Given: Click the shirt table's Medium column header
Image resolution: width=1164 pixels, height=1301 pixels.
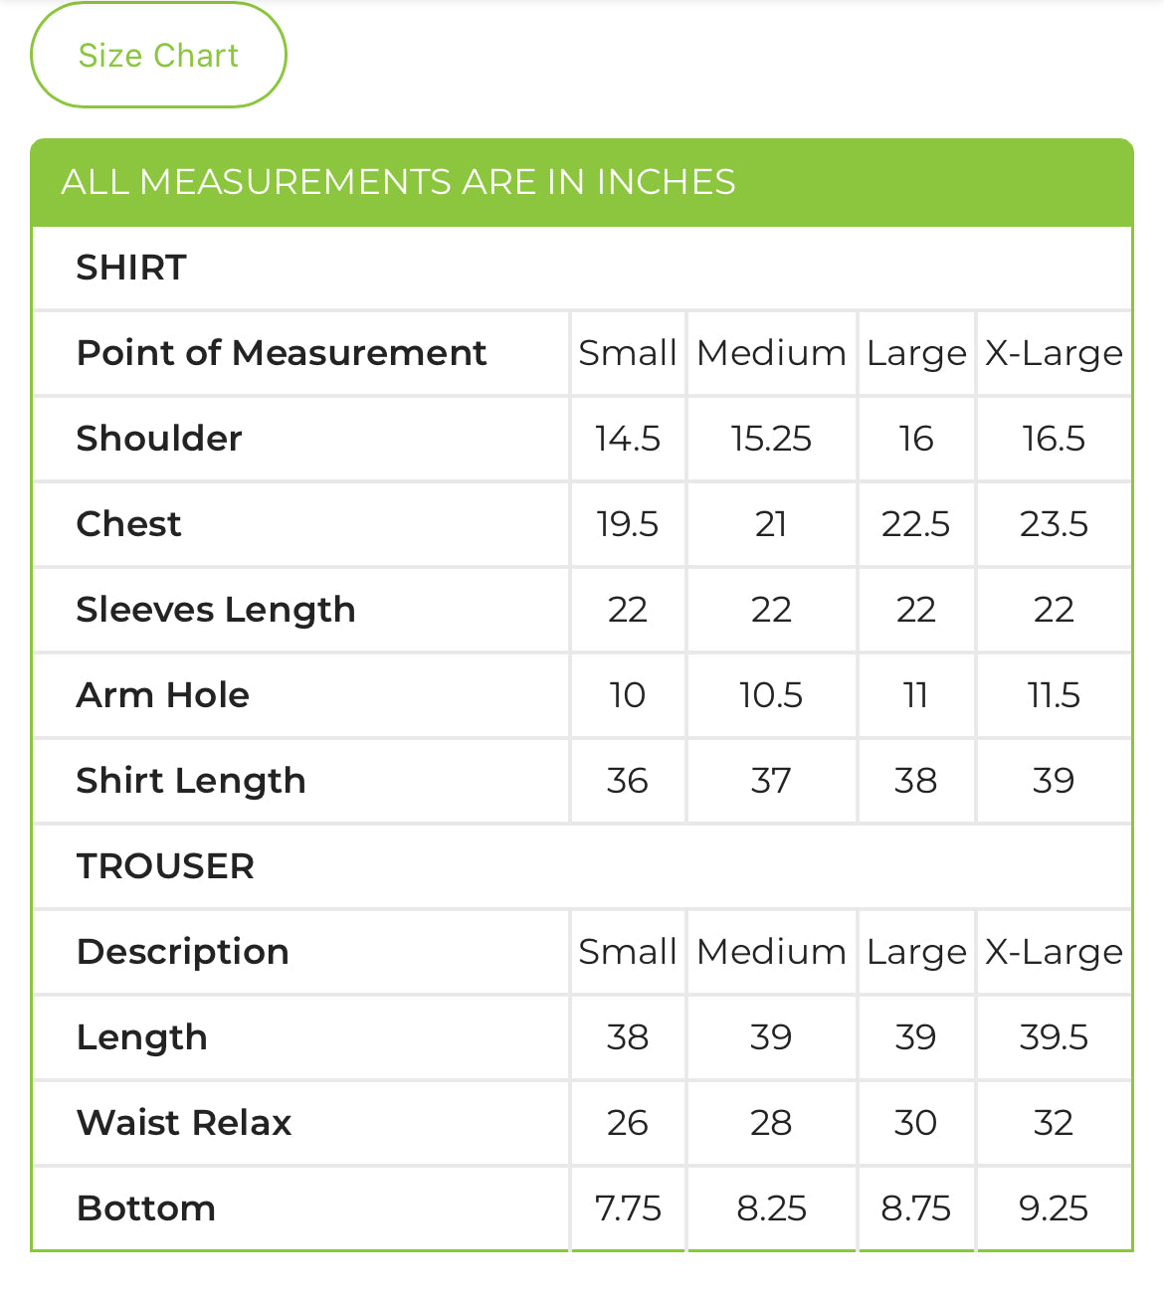Looking at the screenshot, I should coord(771,353).
